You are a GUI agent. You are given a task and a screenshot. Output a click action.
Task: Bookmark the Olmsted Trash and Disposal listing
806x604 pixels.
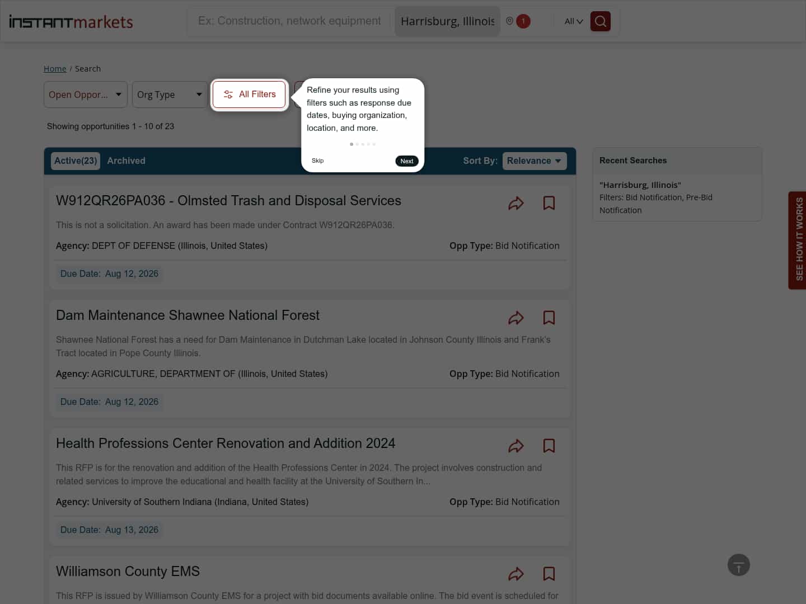coord(549,203)
